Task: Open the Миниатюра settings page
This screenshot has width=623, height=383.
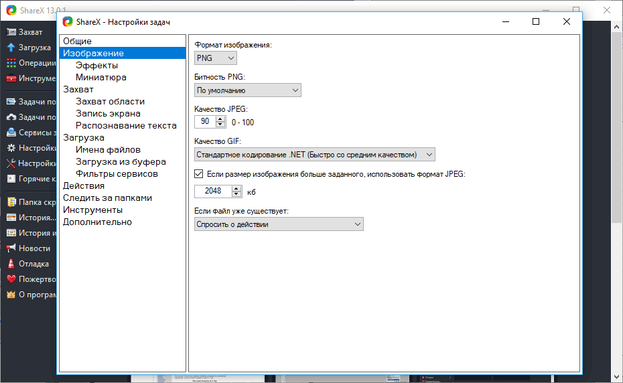Action: pyautogui.click(x=101, y=78)
